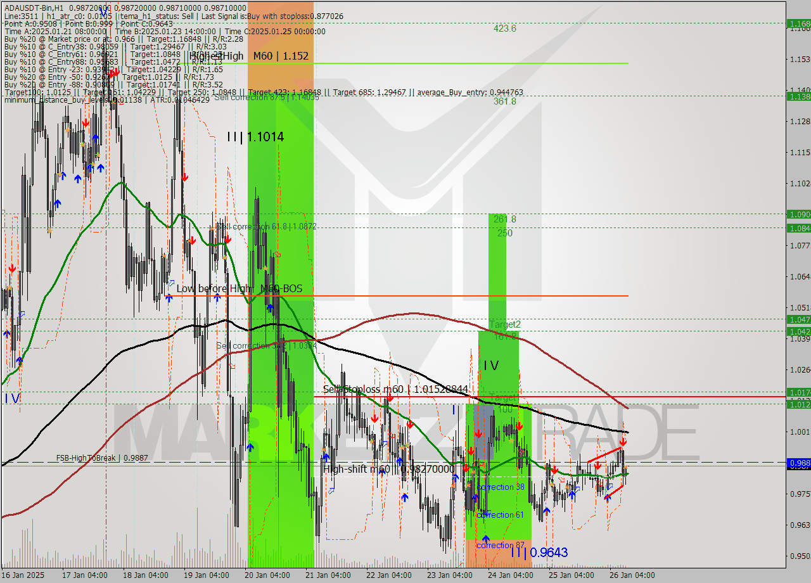Viewport: 811px width, 583px height.
Task: Click the '25 Jan 04:00' date label
Action: coord(573,575)
